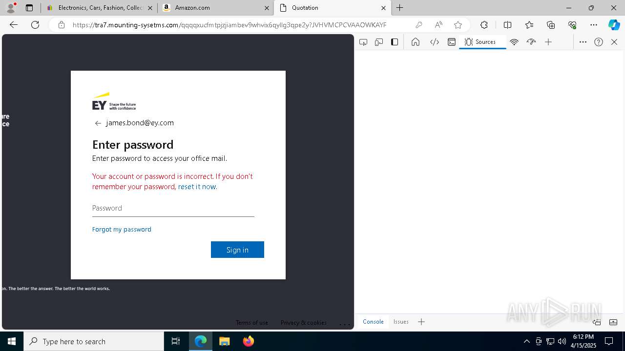Toggle device emulation in DevTools
The height and width of the screenshot is (351, 625).
[379, 42]
